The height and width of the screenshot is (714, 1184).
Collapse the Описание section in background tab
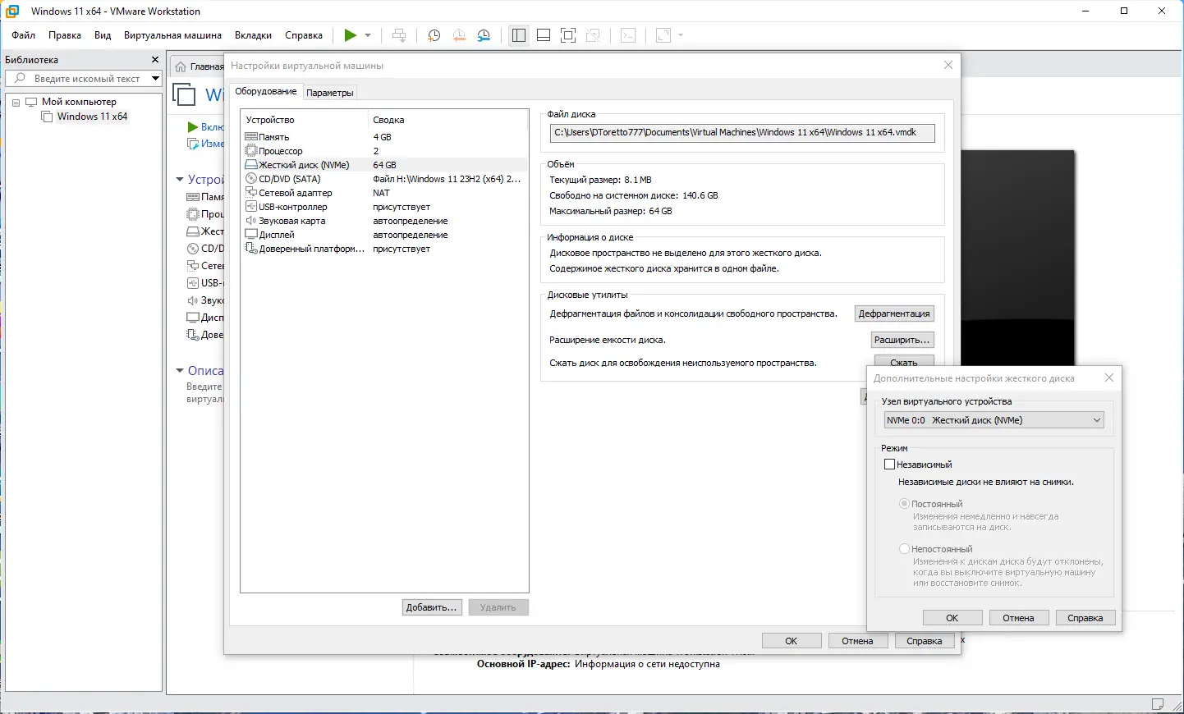coord(180,371)
